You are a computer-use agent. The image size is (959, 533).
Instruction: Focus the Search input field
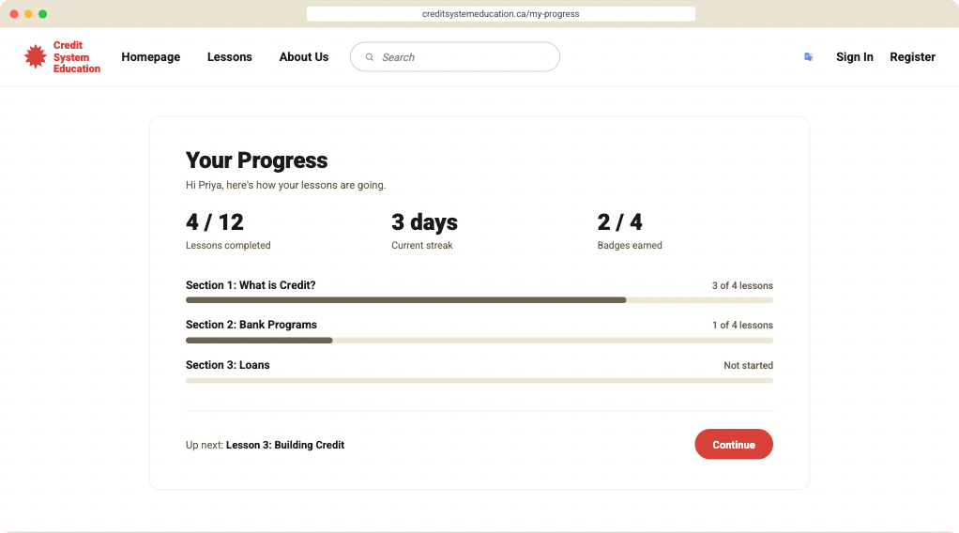pyautogui.click(x=455, y=57)
